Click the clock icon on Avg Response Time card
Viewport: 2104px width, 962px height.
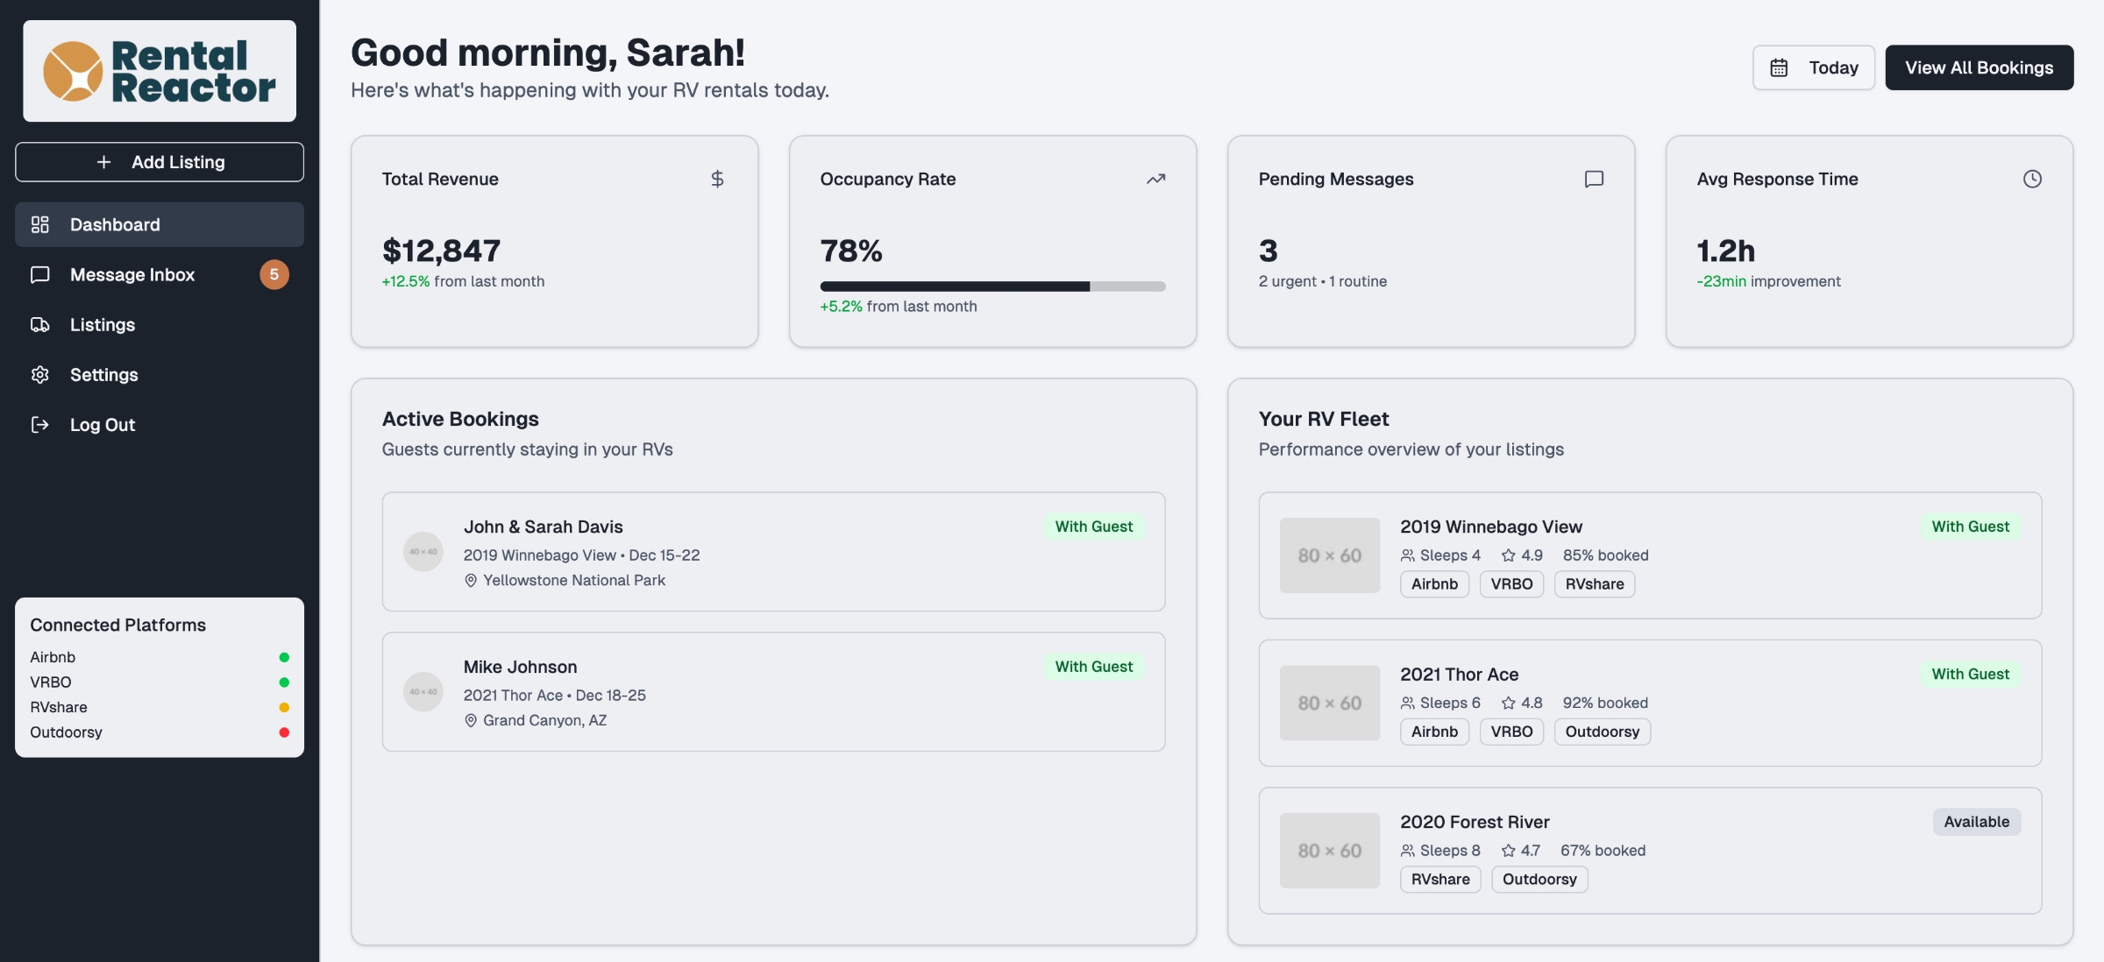click(x=2032, y=179)
